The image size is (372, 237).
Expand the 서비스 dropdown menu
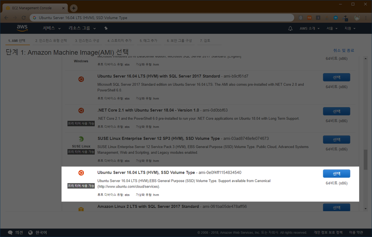point(52,28)
